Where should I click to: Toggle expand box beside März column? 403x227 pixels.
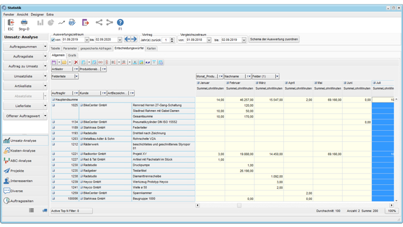click(x=257, y=83)
